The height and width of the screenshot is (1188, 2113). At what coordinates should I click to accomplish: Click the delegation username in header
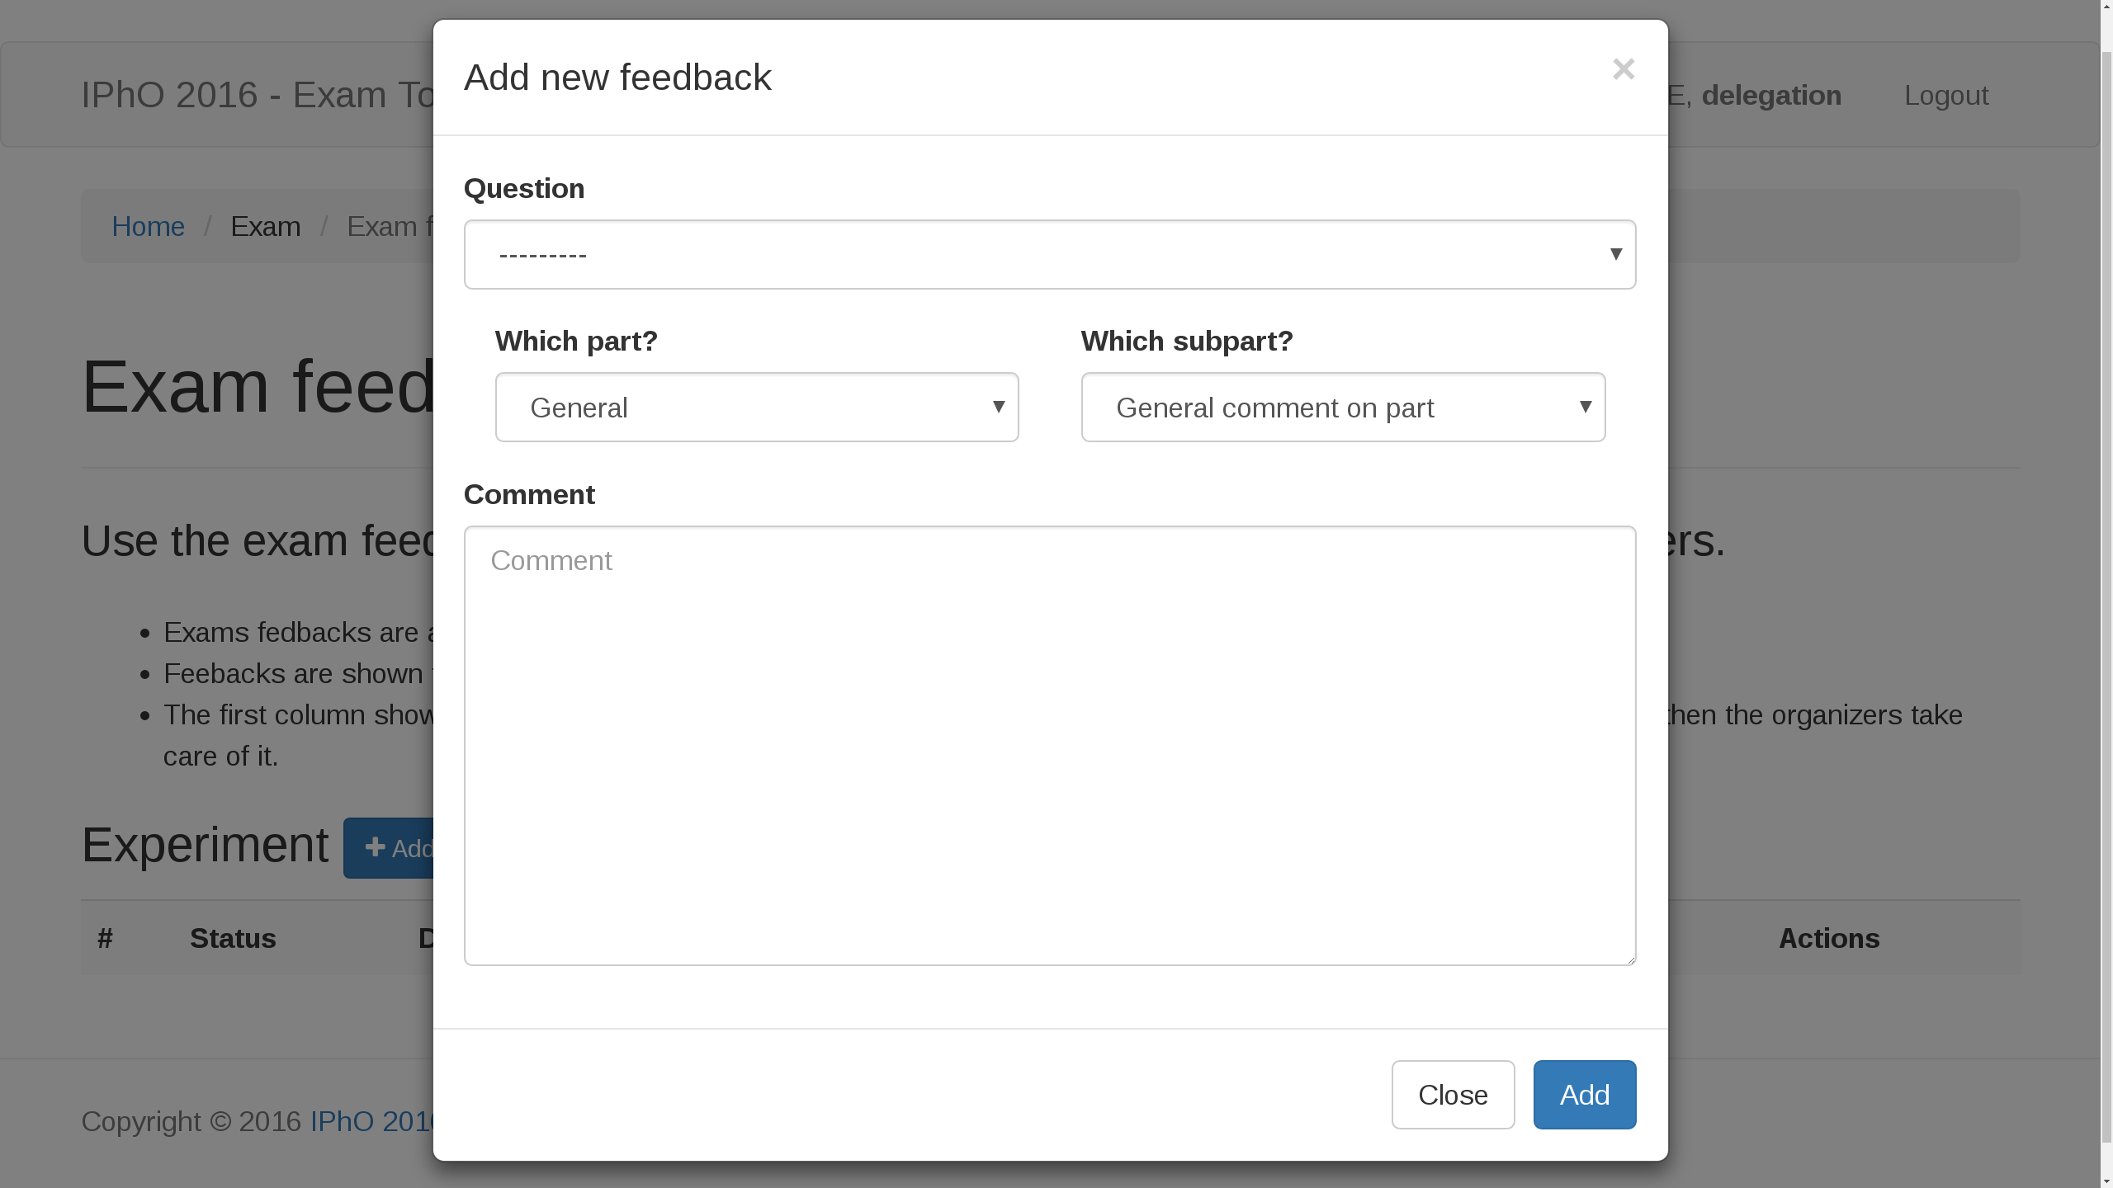pos(1771,95)
